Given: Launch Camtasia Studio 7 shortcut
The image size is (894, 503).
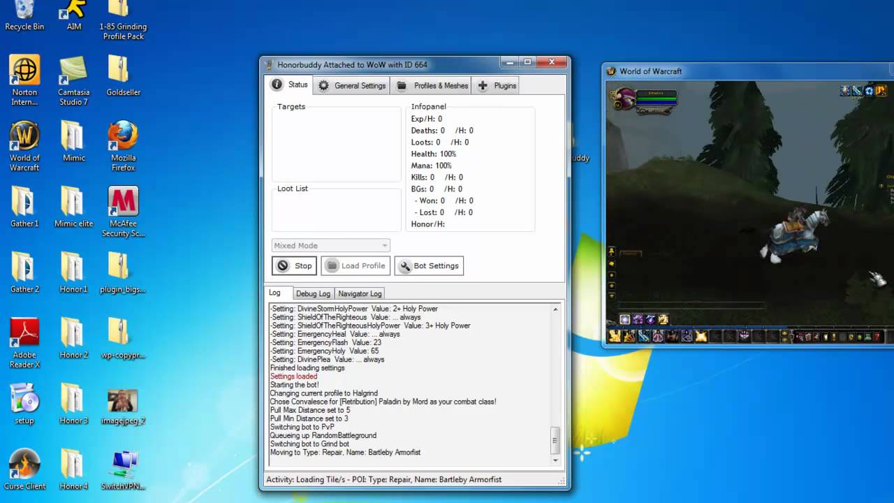Looking at the screenshot, I should pyautogui.click(x=74, y=80).
